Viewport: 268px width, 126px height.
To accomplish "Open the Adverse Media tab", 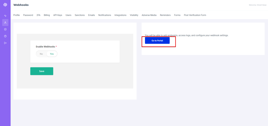I will coord(149,15).
